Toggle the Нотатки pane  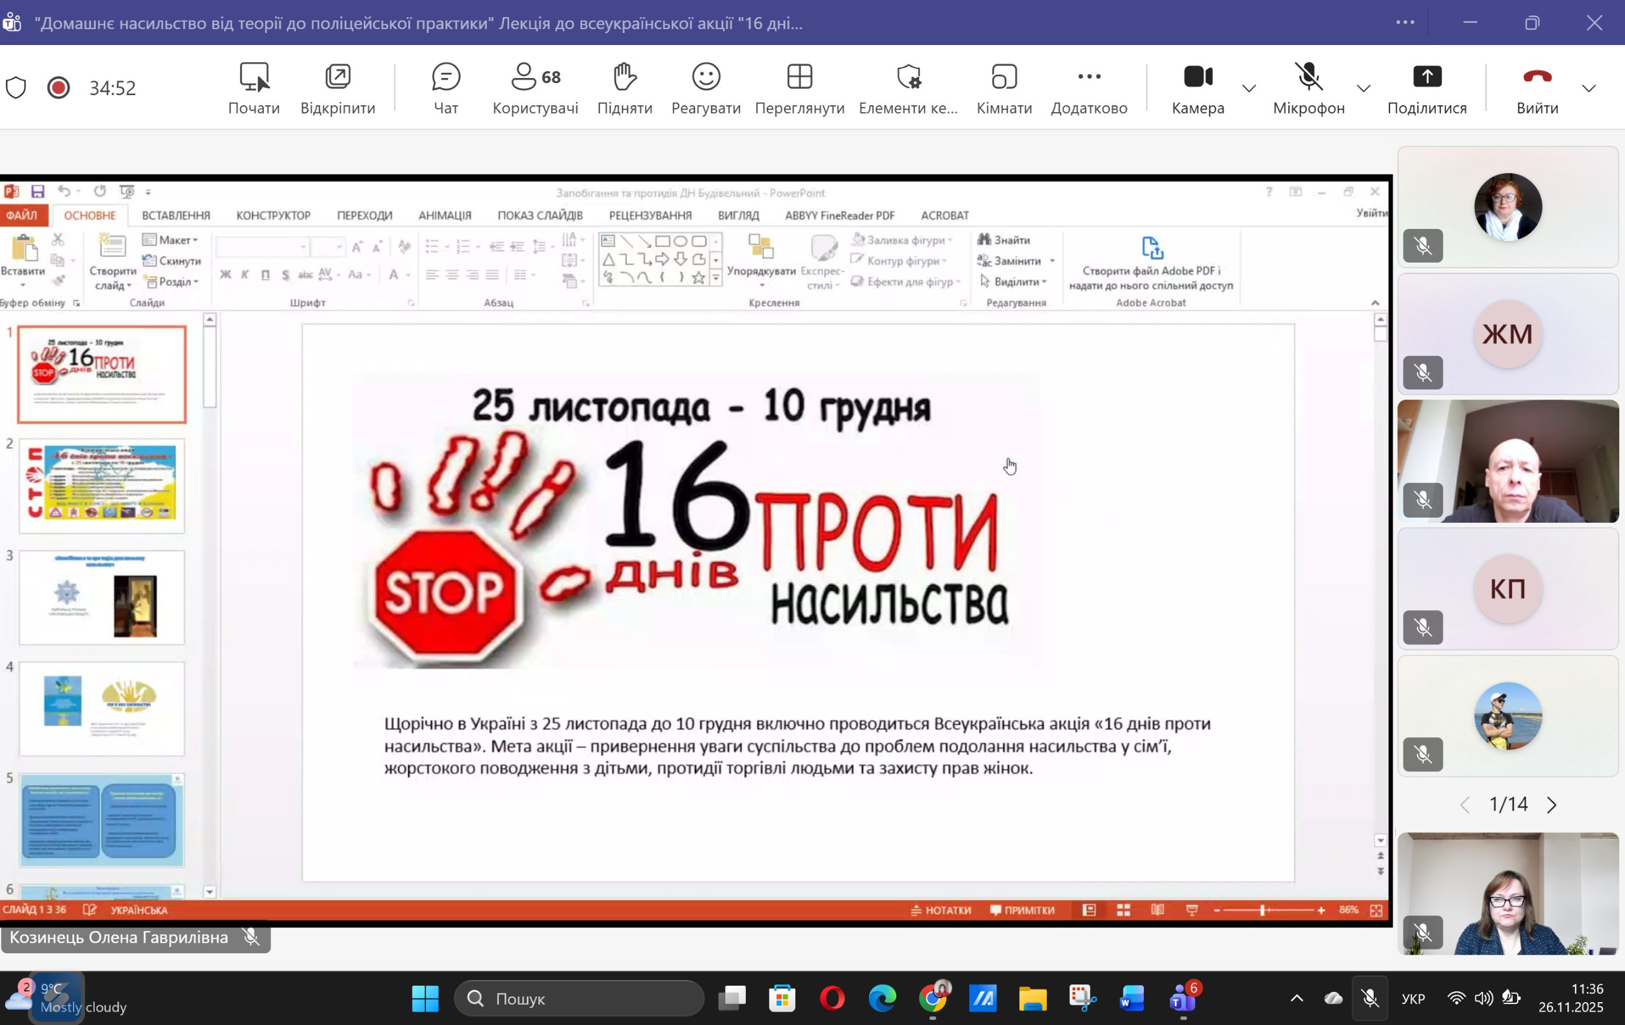point(943,910)
